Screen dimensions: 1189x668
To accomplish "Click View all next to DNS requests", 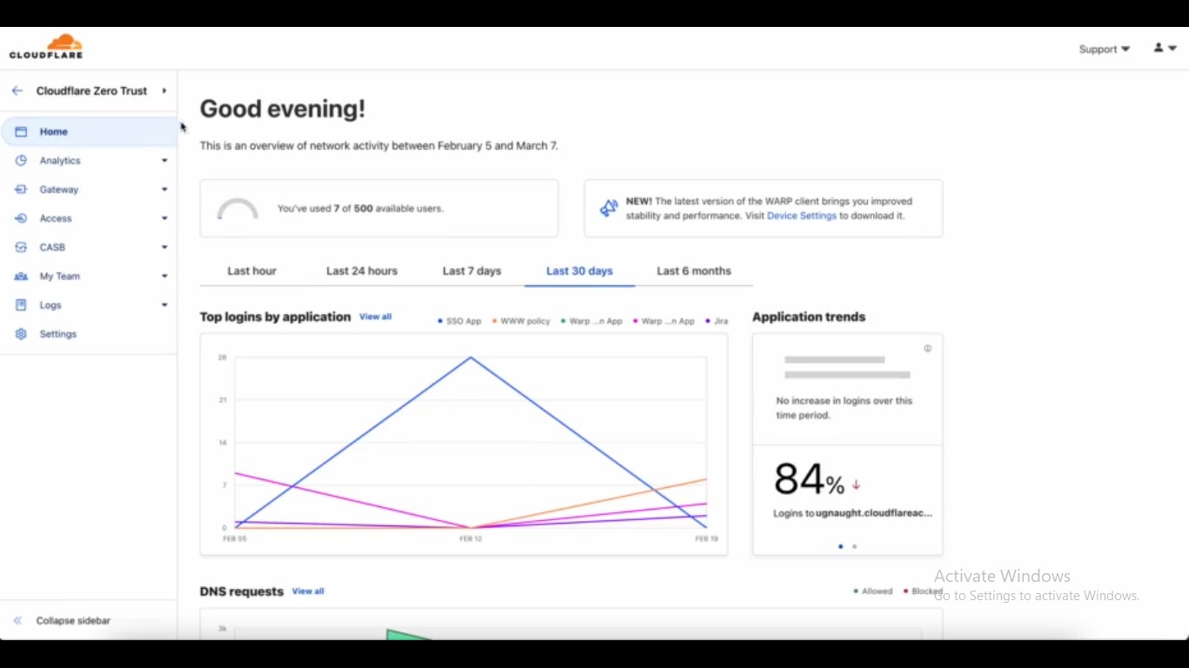I will coord(308,591).
